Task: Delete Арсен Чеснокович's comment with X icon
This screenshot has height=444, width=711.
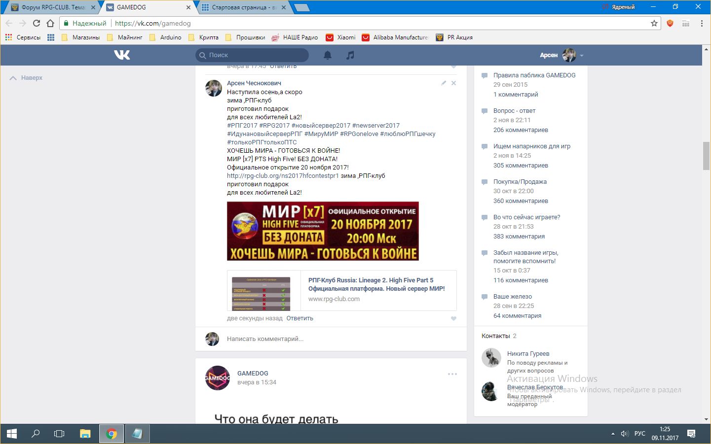Action: click(x=454, y=83)
